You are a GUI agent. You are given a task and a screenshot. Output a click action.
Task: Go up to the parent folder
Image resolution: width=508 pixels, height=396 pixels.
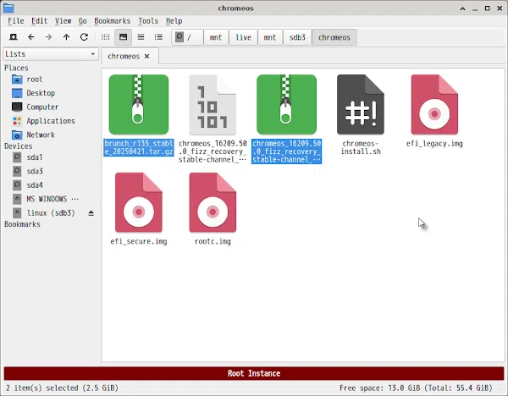point(66,37)
